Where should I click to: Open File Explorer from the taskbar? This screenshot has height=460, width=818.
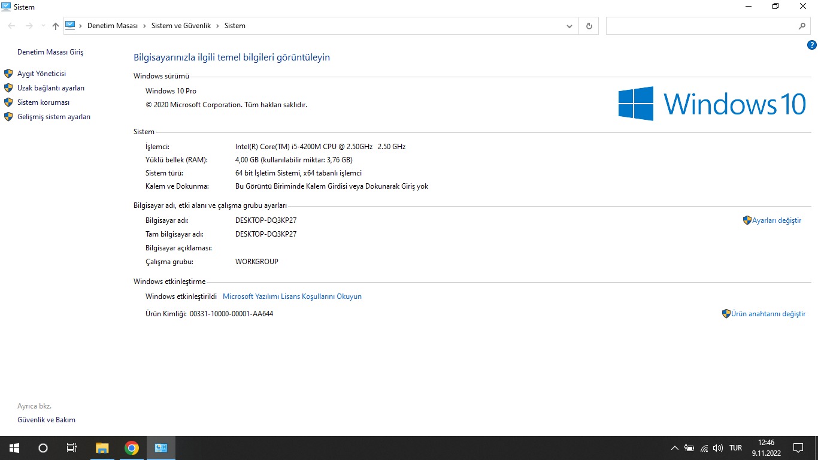point(102,448)
